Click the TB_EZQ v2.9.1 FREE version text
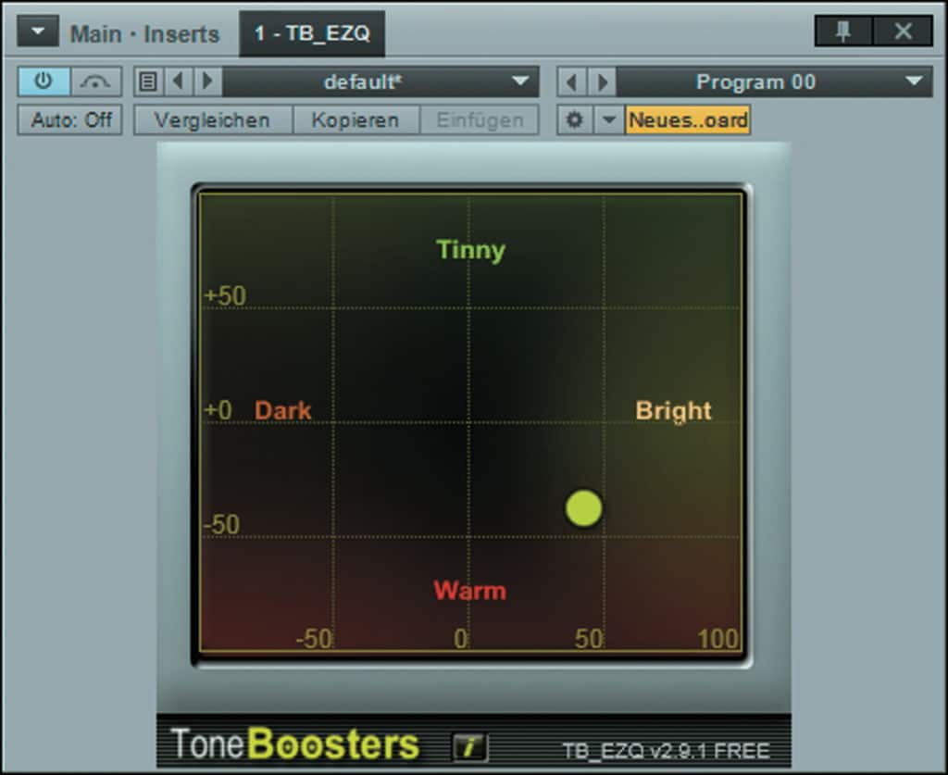This screenshot has width=948, height=775. (666, 751)
